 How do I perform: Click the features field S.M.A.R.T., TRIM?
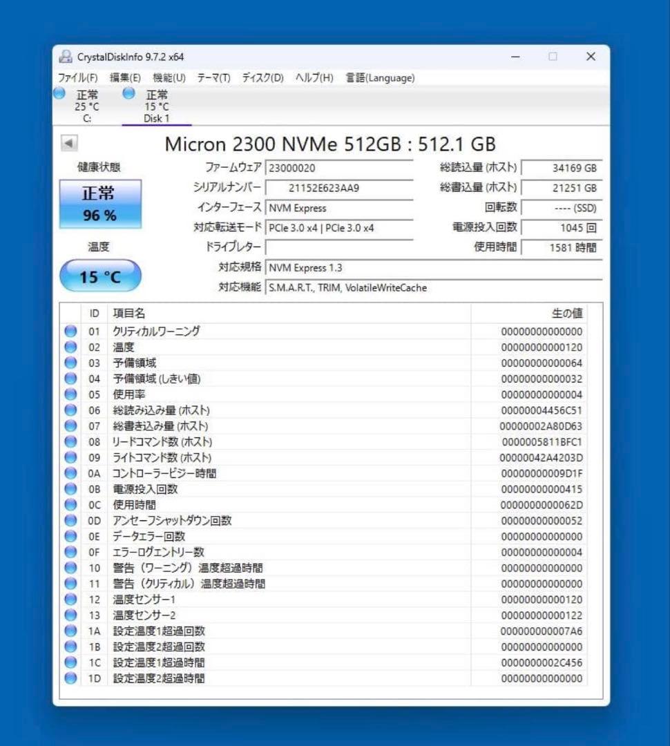(x=434, y=287)
